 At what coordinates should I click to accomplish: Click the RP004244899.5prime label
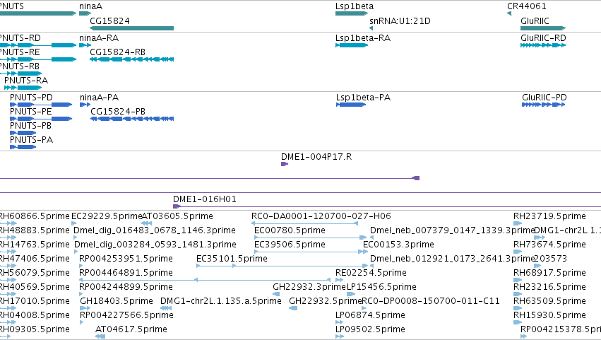(x=126, y=288)
